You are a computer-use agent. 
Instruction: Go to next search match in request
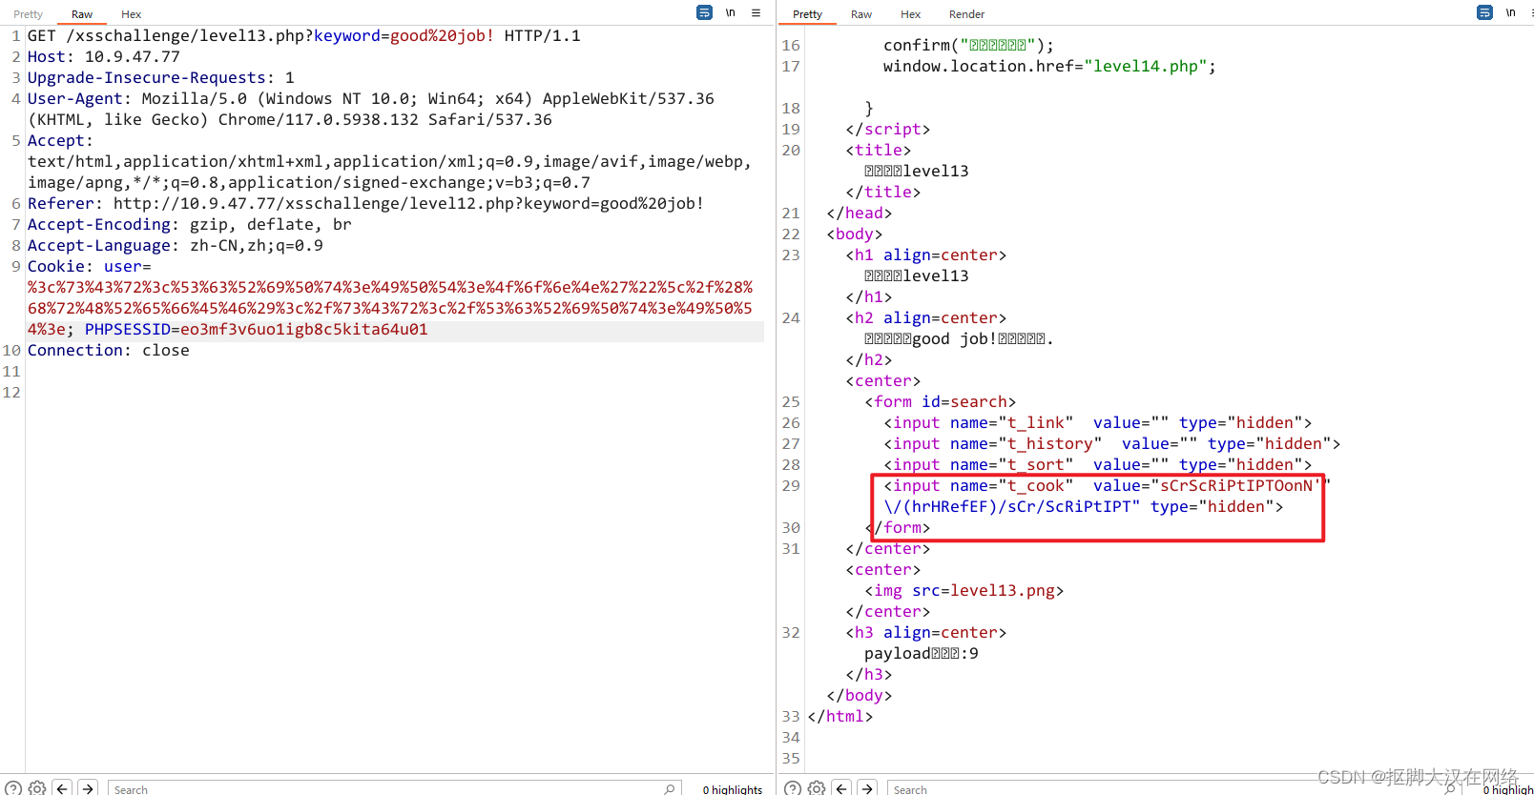point(88,788)
